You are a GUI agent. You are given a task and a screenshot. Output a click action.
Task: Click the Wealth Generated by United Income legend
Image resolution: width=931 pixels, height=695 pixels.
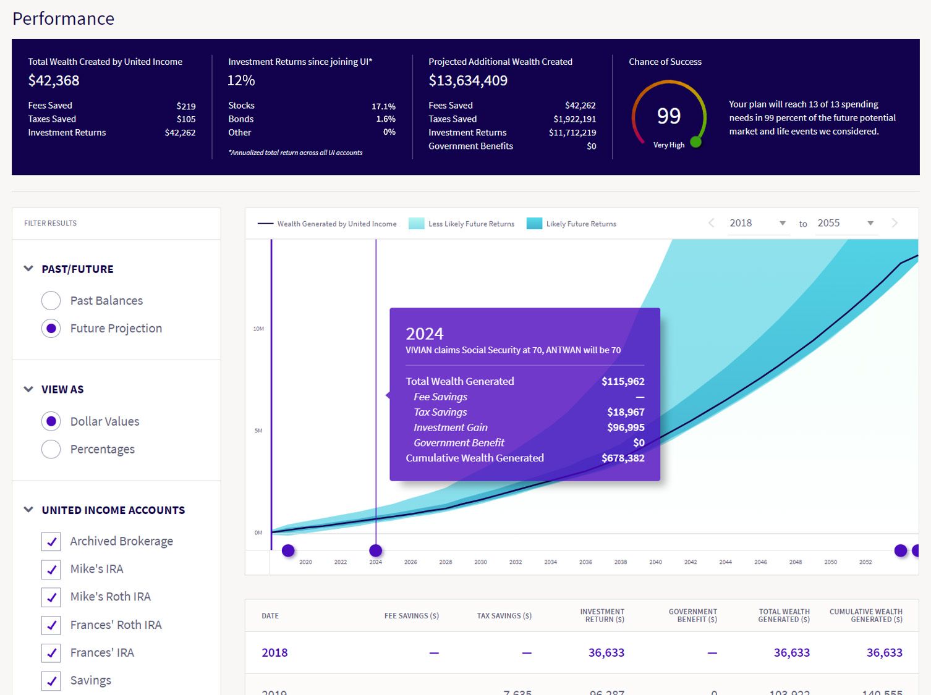pyautogui.click(x=327, y=224)
